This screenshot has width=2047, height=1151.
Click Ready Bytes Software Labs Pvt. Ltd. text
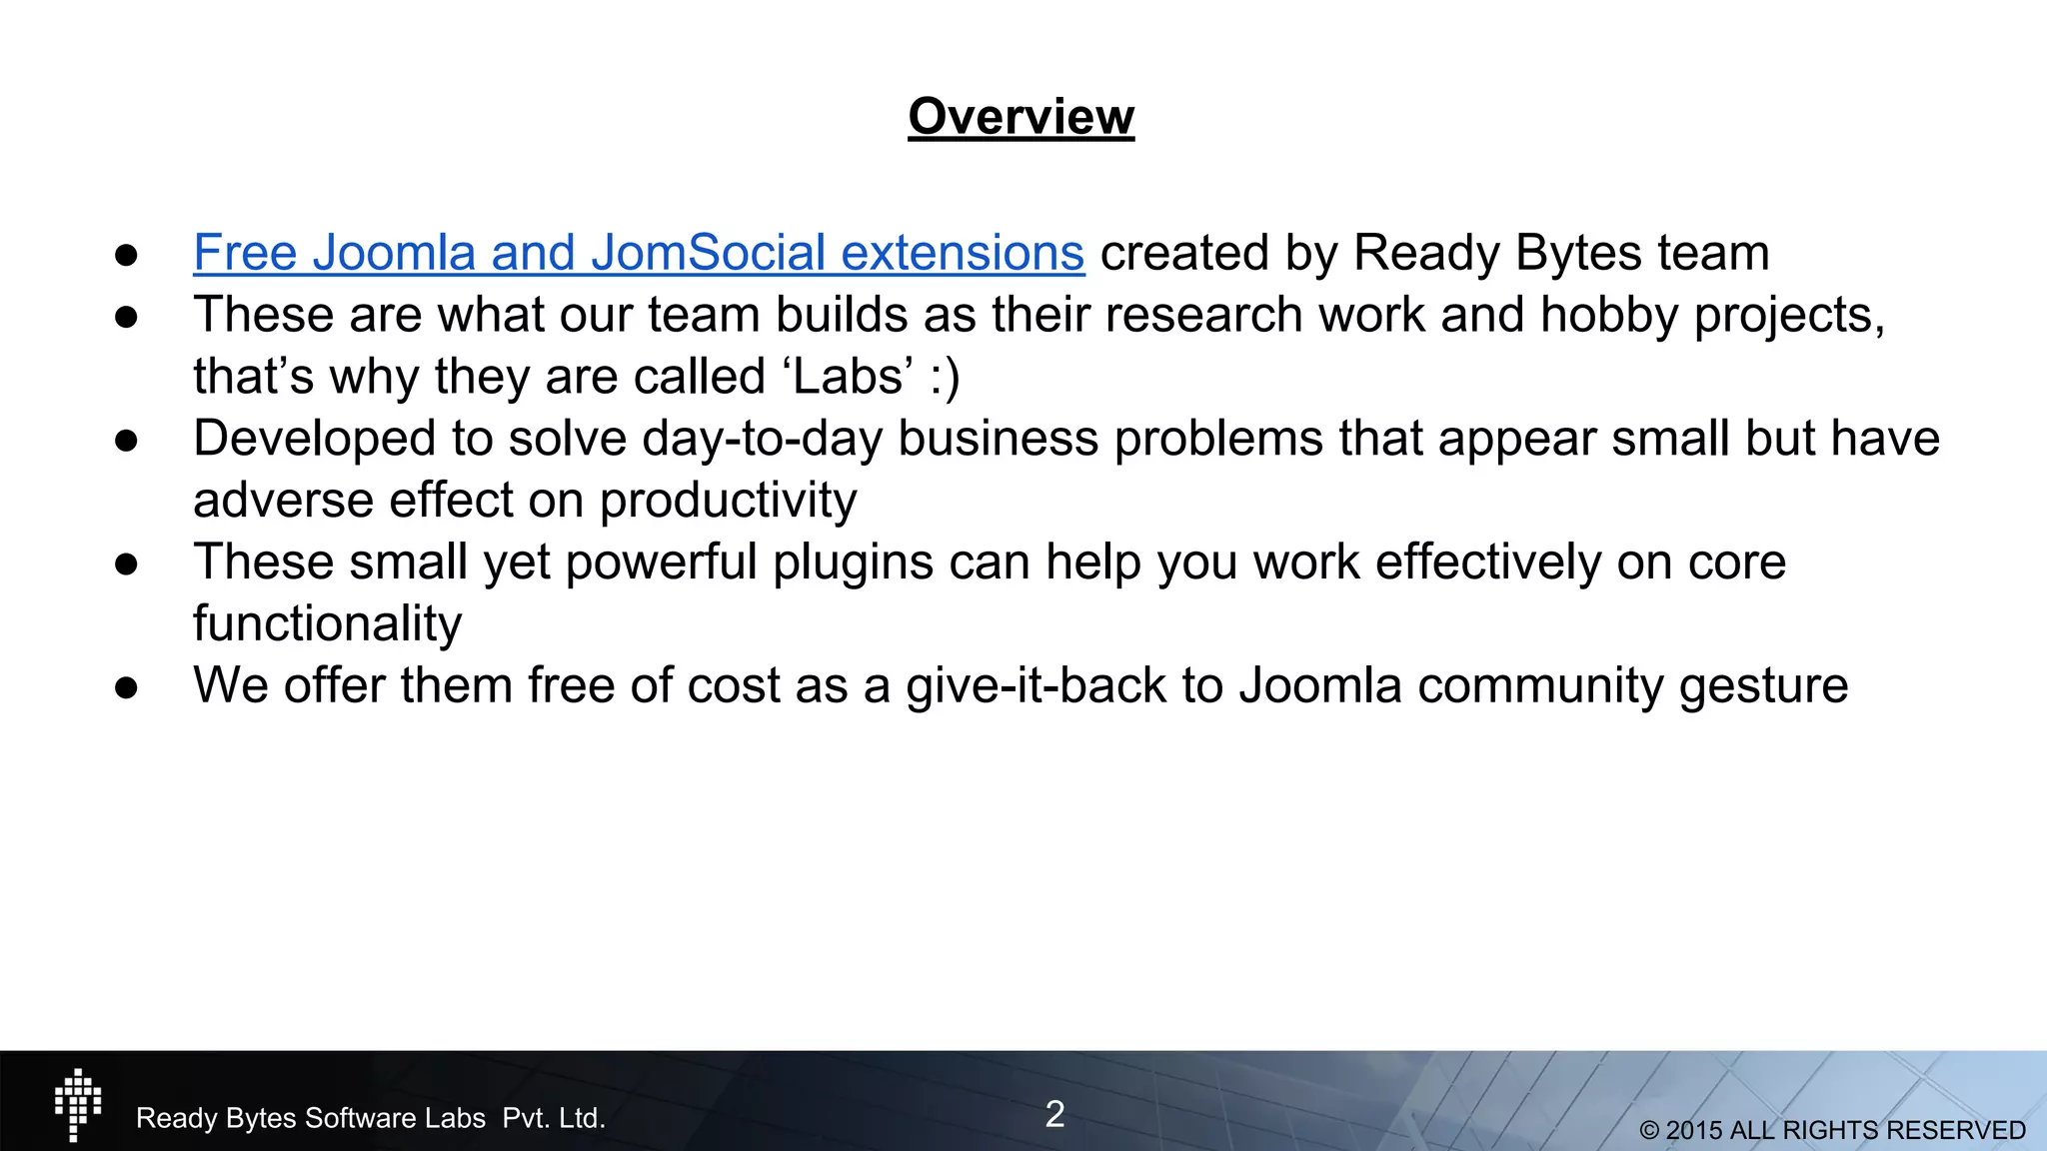coord(371,1118)
